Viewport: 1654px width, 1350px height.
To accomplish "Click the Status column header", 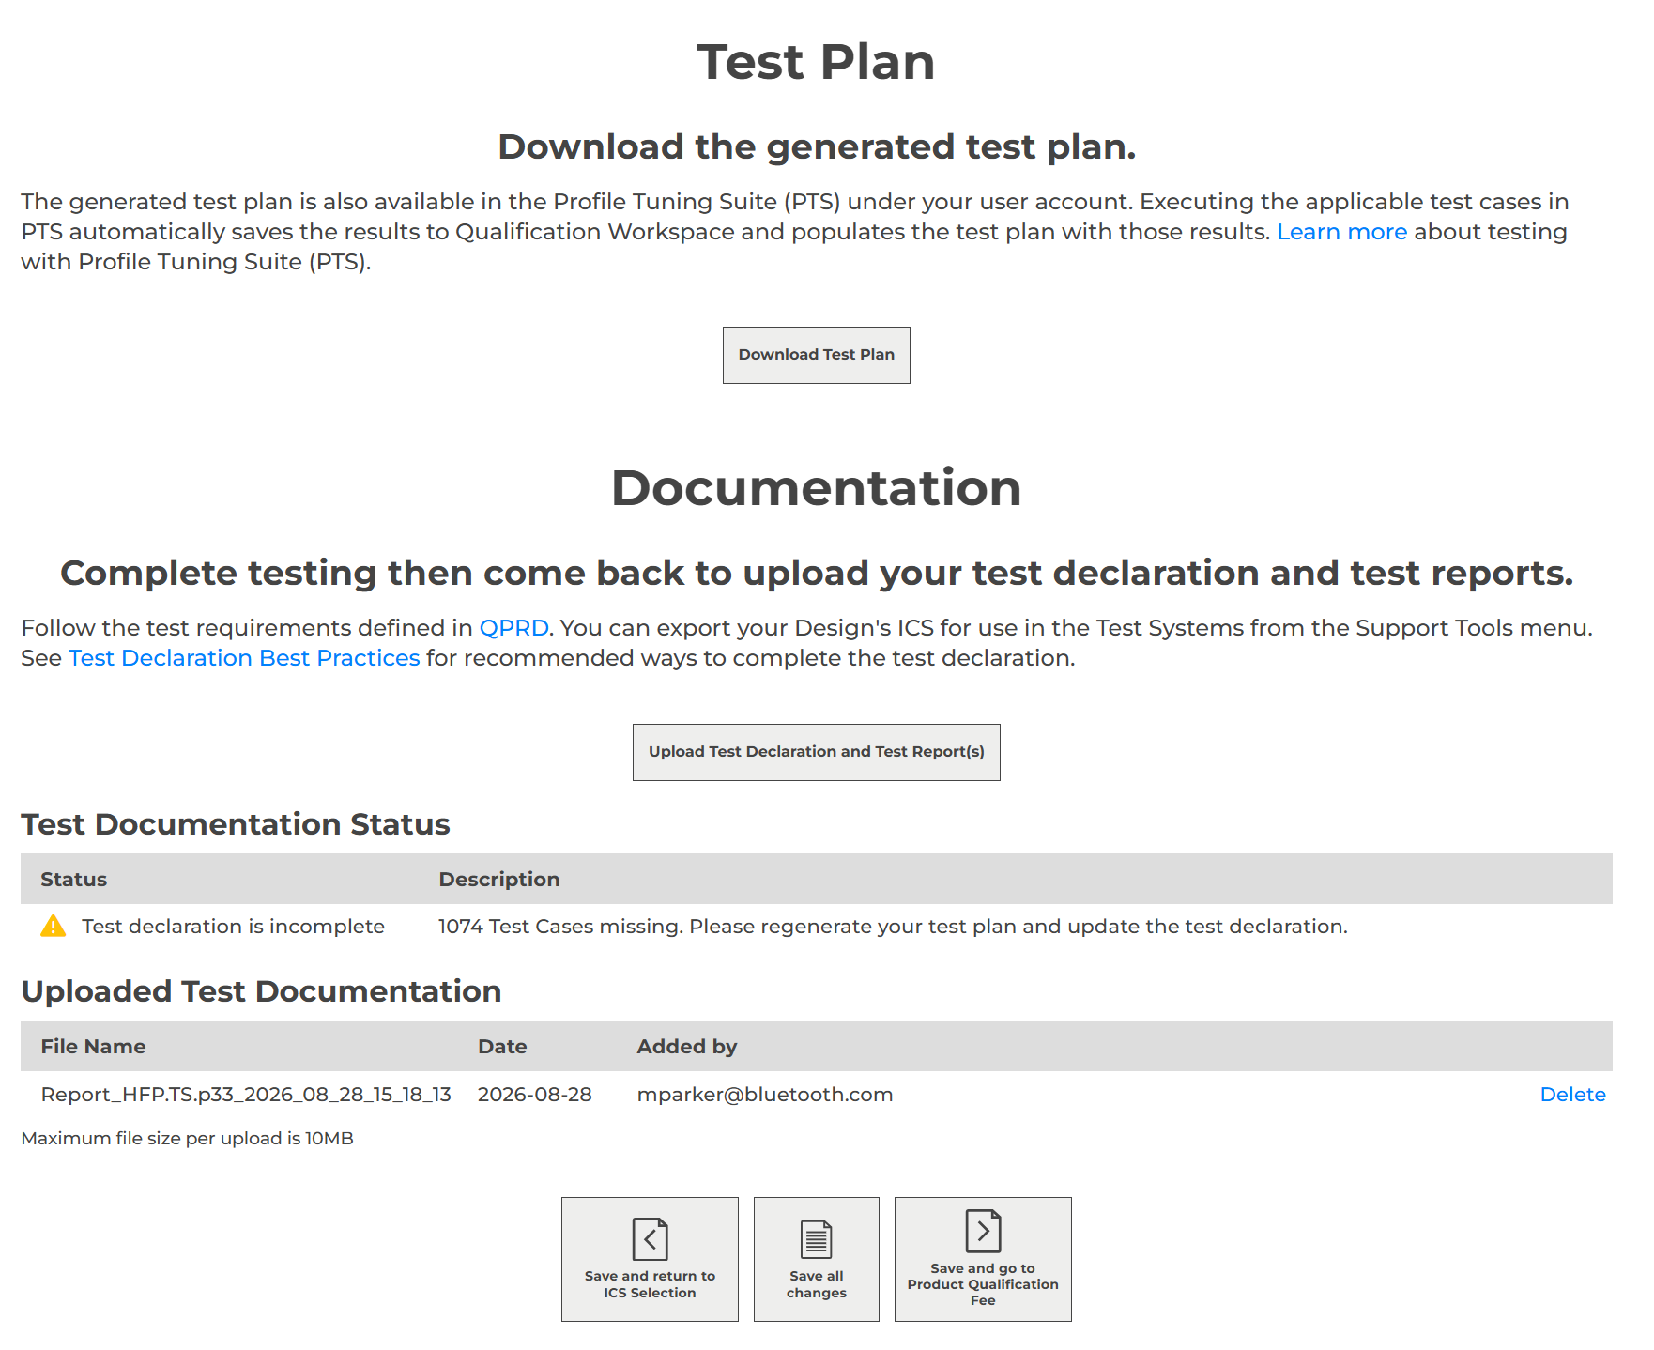I will click(x=73, y=880).
